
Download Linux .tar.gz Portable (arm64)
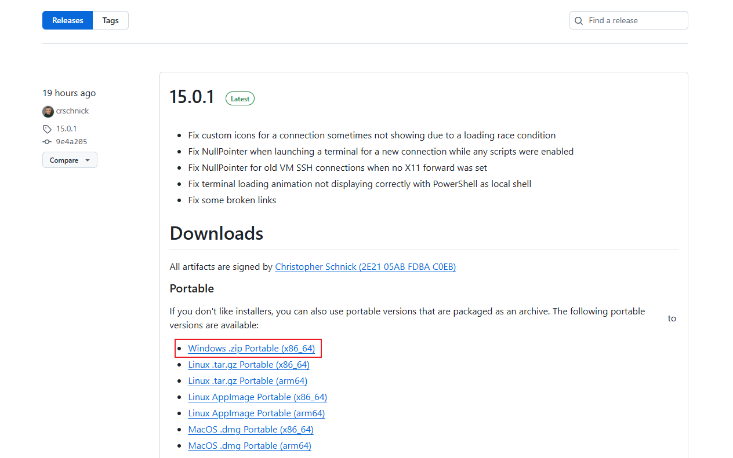pos(248,381)
